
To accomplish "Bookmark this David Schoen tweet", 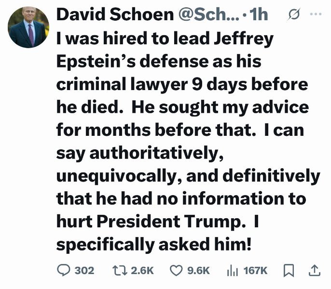I will coord(289,270).
